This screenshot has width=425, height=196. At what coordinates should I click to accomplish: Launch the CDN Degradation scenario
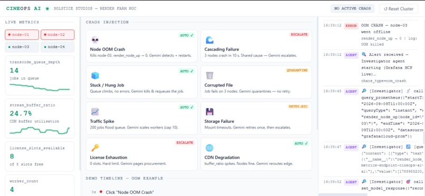[x=256, y=154]
